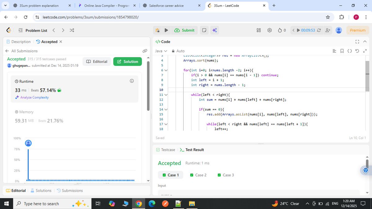The height and width of the screenshot is (209, 372).
Task: Switch to the Description tab
Action: coord(19,41)
